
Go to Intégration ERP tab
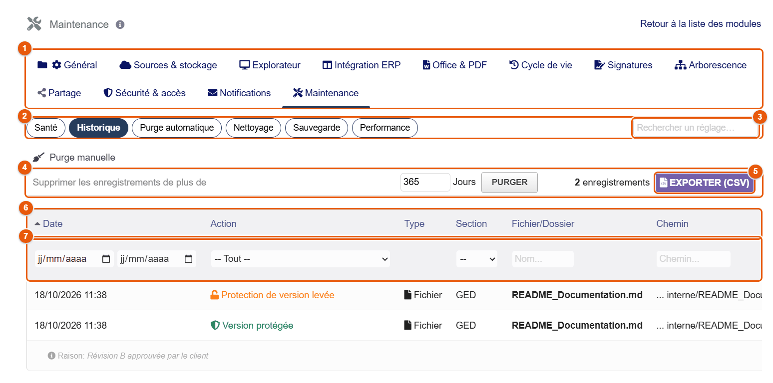[x=362, y=65]
